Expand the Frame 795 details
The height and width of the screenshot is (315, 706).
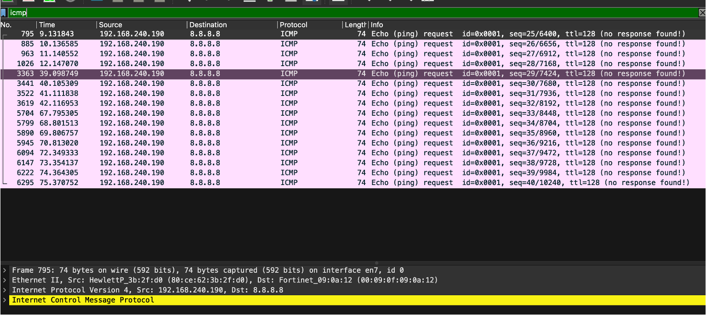(x=5, y=270)
